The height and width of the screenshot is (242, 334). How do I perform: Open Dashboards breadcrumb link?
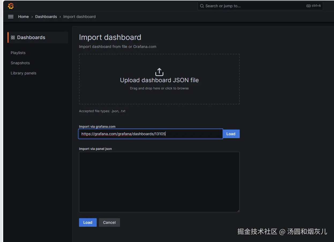46,17
